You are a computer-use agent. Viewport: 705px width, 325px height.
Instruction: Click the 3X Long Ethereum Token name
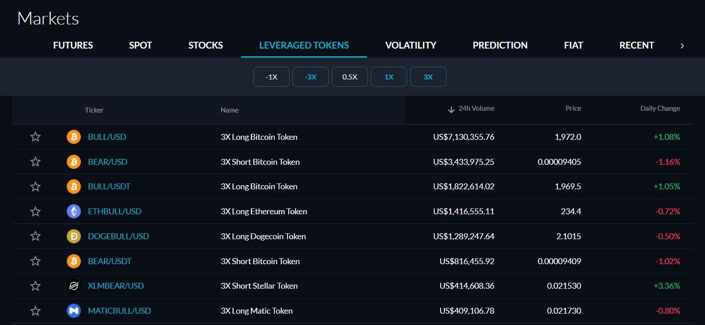(264, 212)
